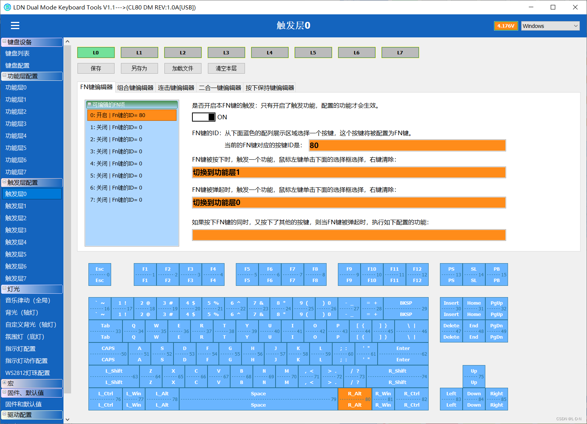Click the 另存为 button

(139, 68)
